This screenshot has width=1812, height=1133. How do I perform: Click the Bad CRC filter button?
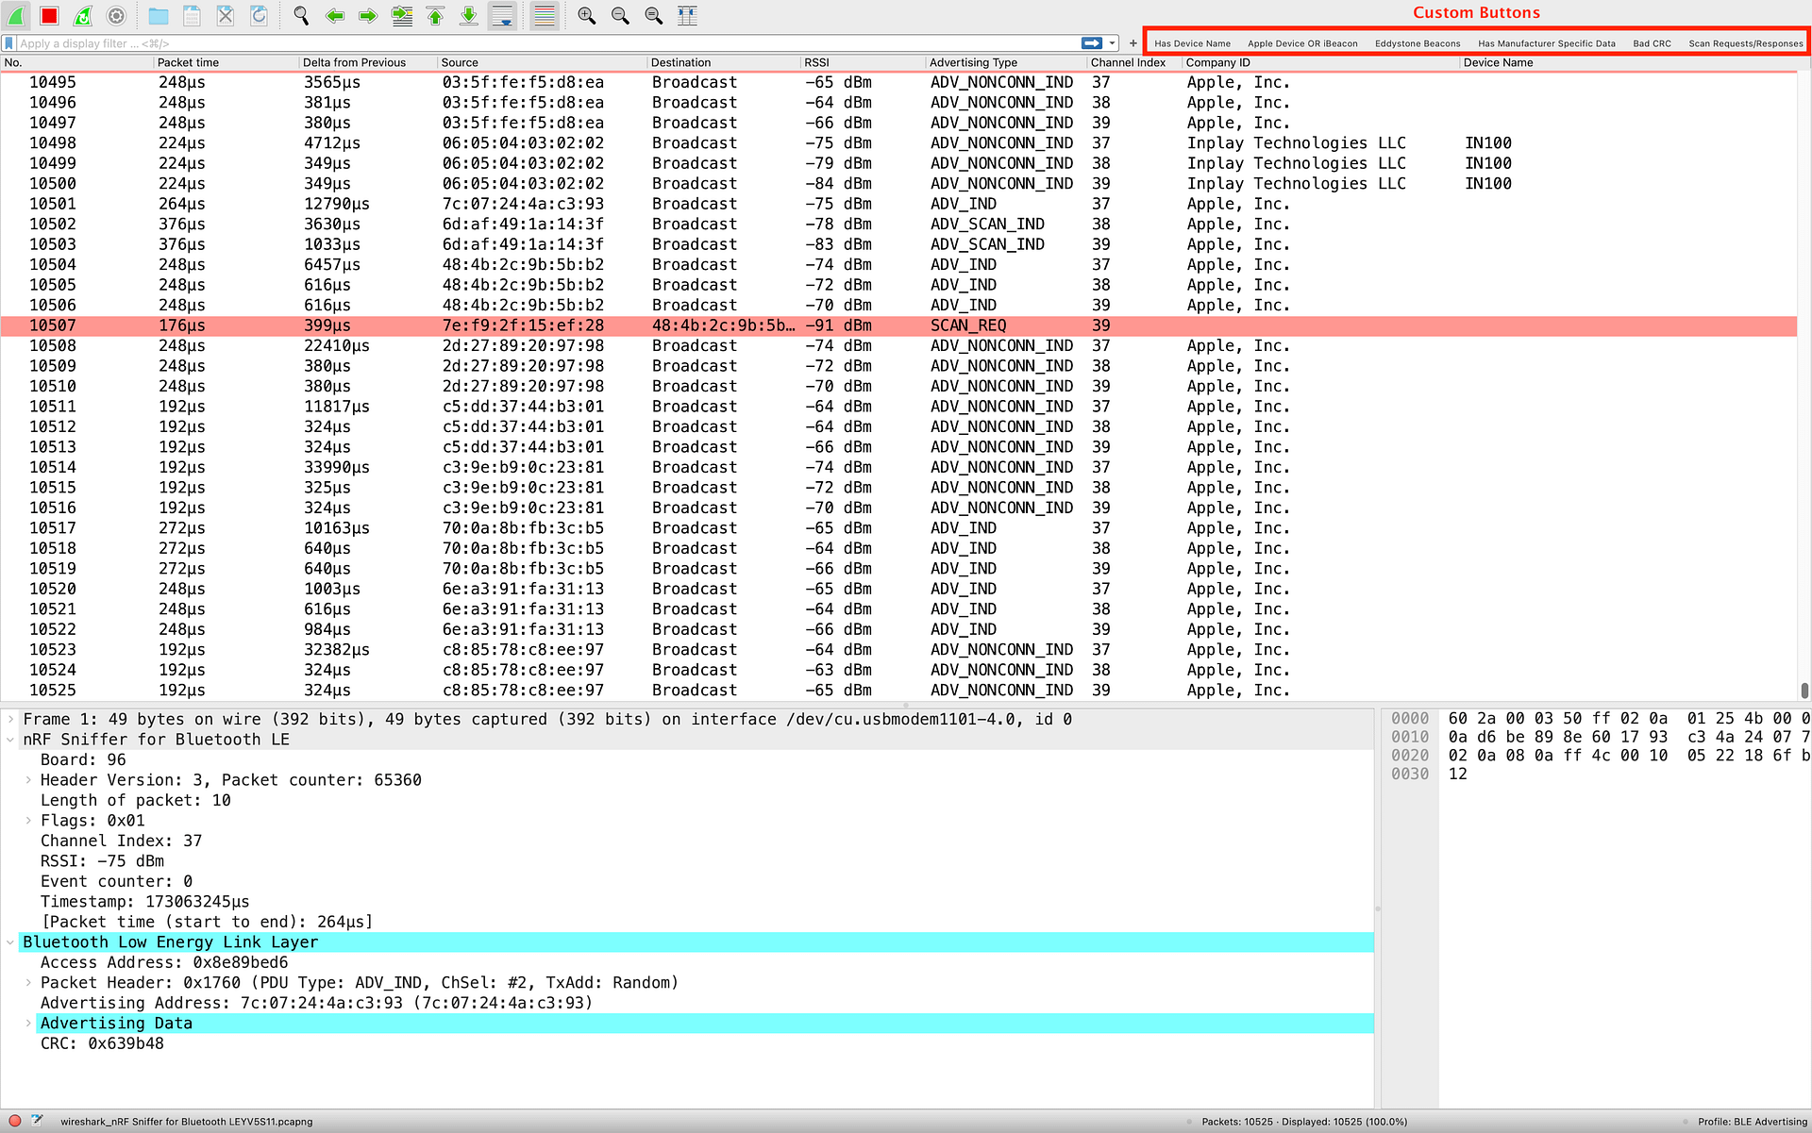point(1652,42)
